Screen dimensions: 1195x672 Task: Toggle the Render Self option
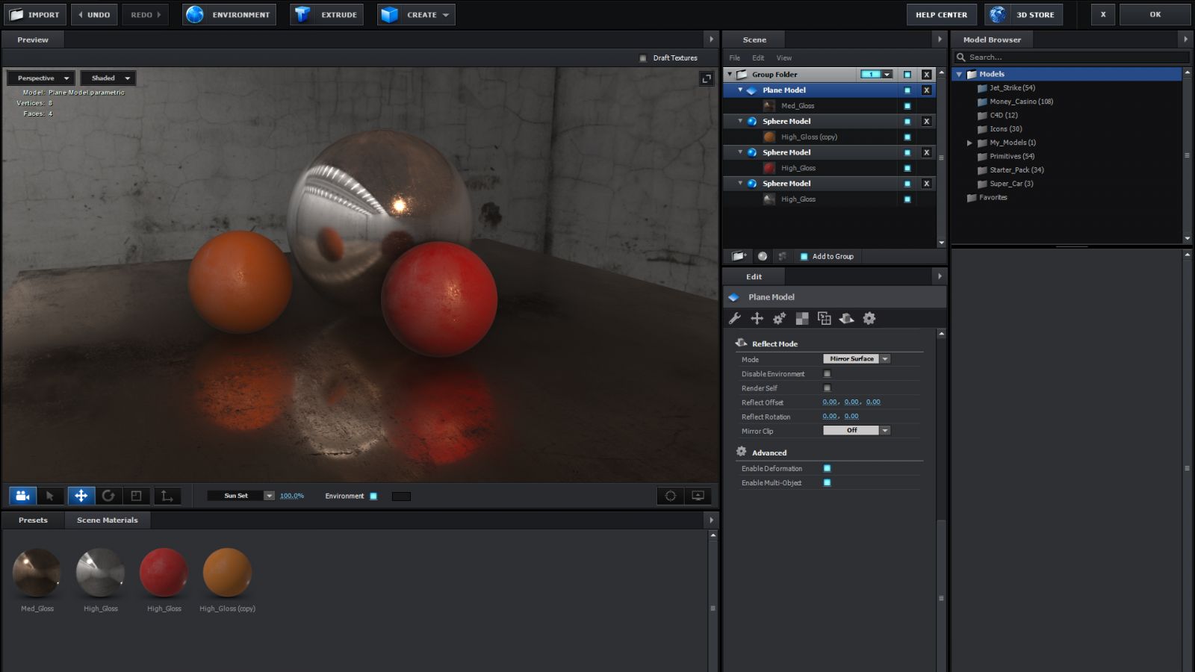tap(827, 388)
